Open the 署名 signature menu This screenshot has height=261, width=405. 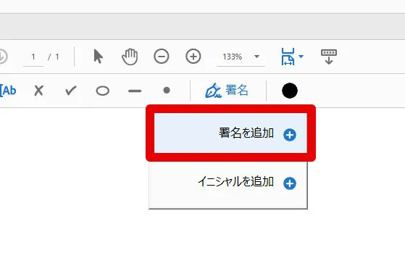click(x=227, y=91)
